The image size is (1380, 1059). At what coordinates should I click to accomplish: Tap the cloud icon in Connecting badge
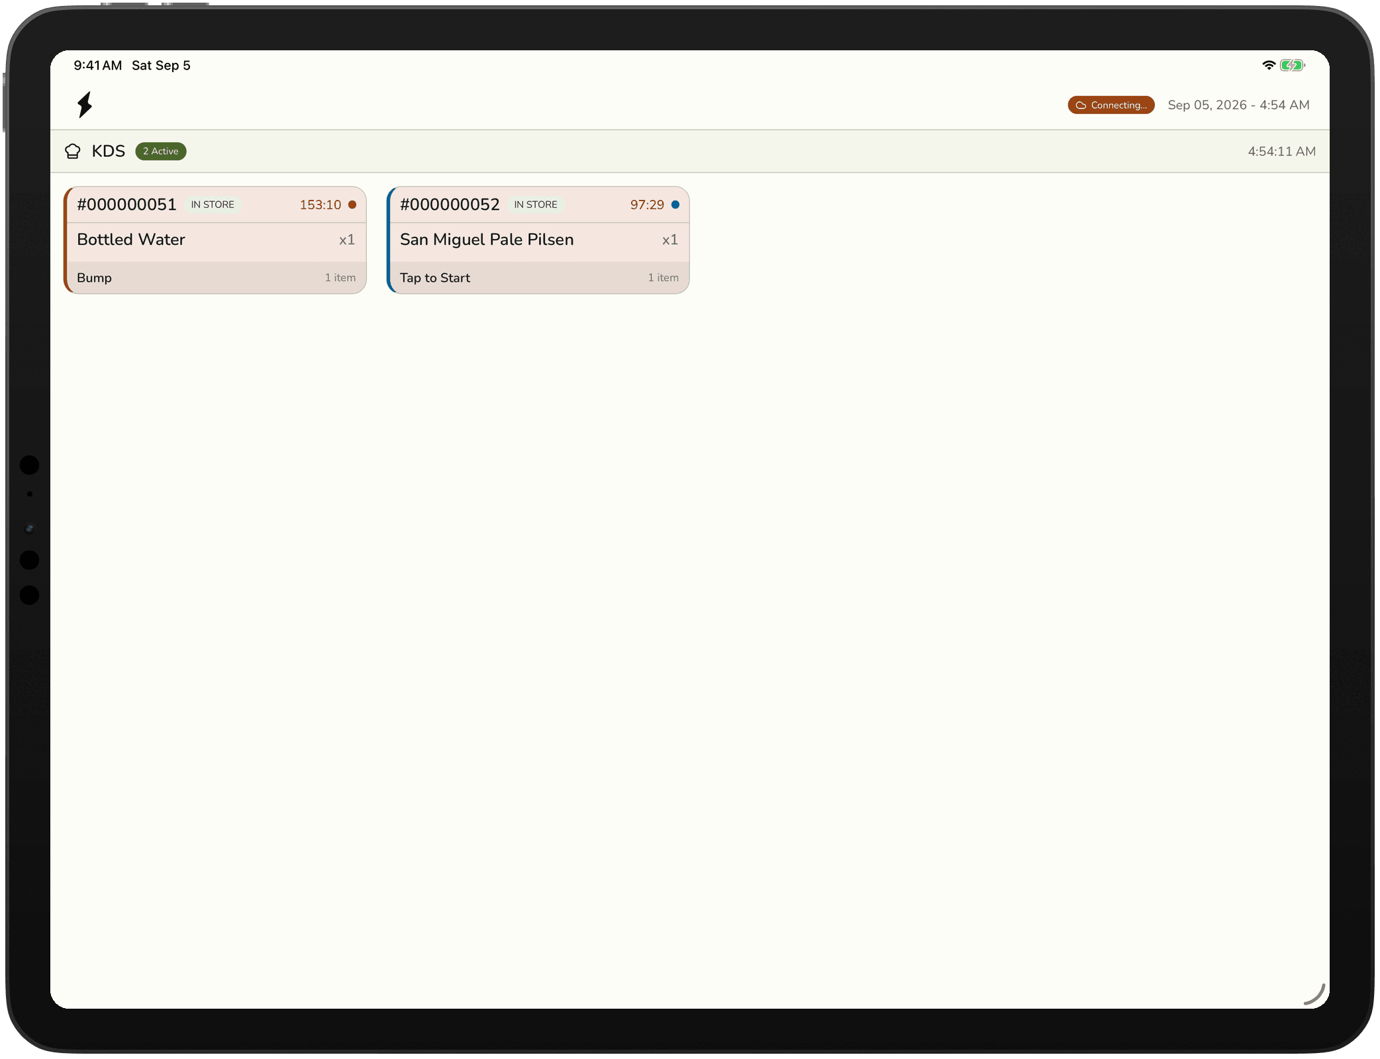pos(1081,105)
